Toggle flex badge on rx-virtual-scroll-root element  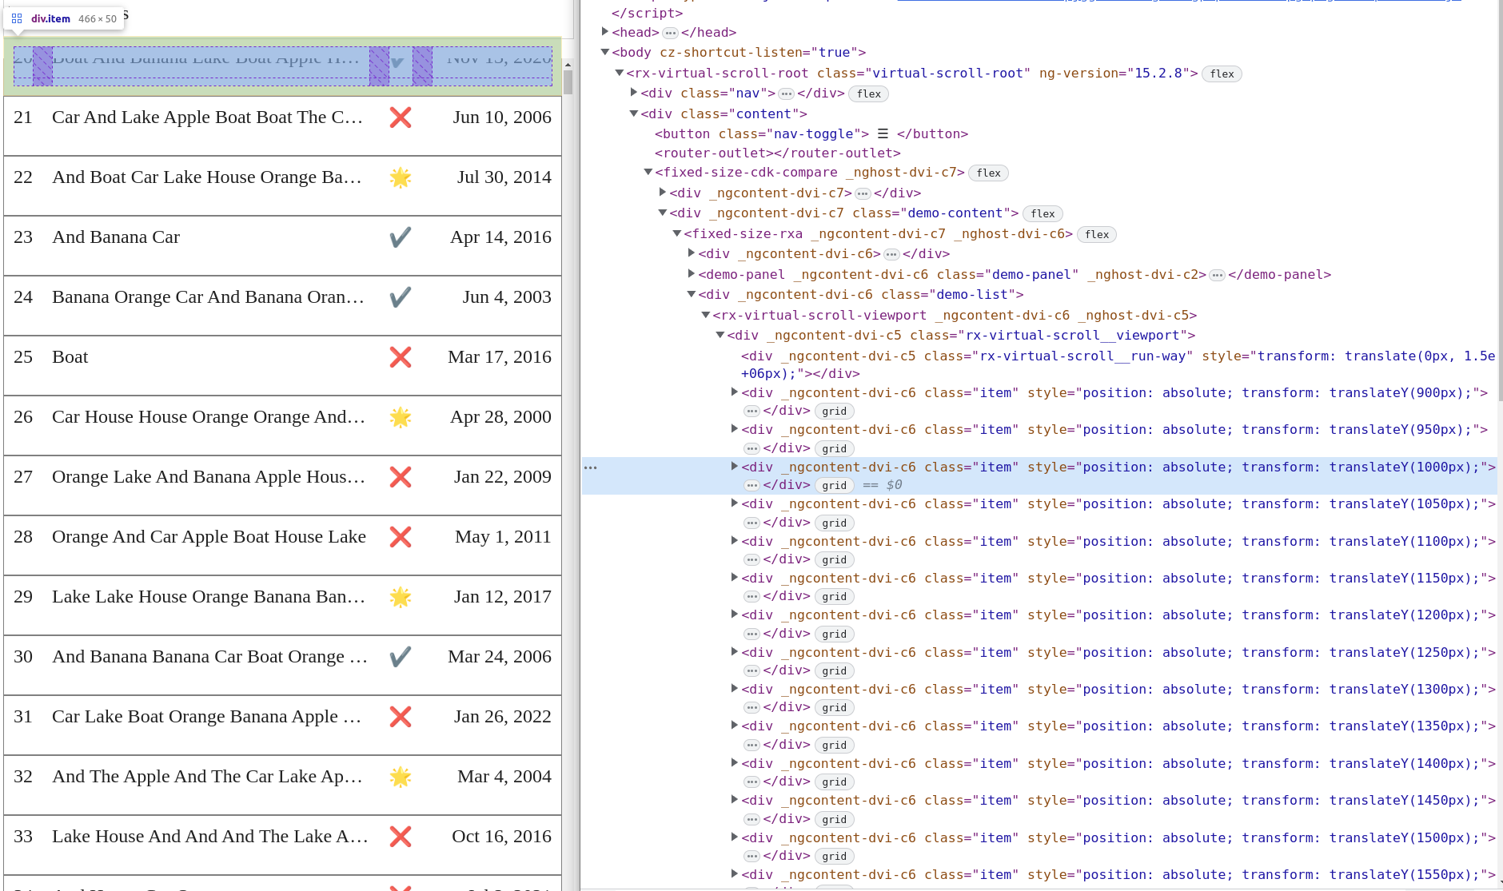[x=1222, y=74]
